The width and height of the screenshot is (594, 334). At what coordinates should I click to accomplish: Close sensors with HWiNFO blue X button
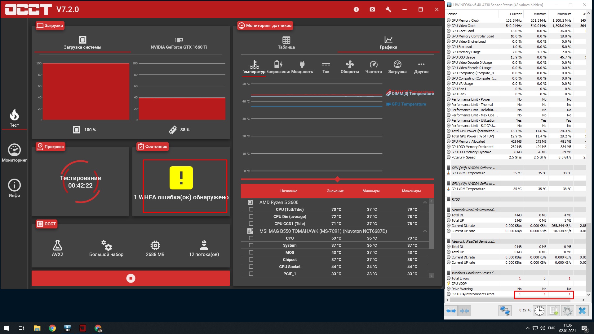582,310
